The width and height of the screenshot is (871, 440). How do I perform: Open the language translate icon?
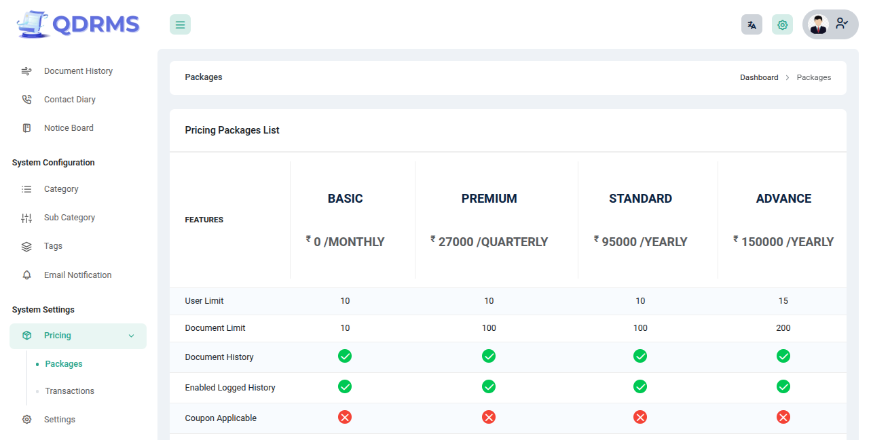752,24
